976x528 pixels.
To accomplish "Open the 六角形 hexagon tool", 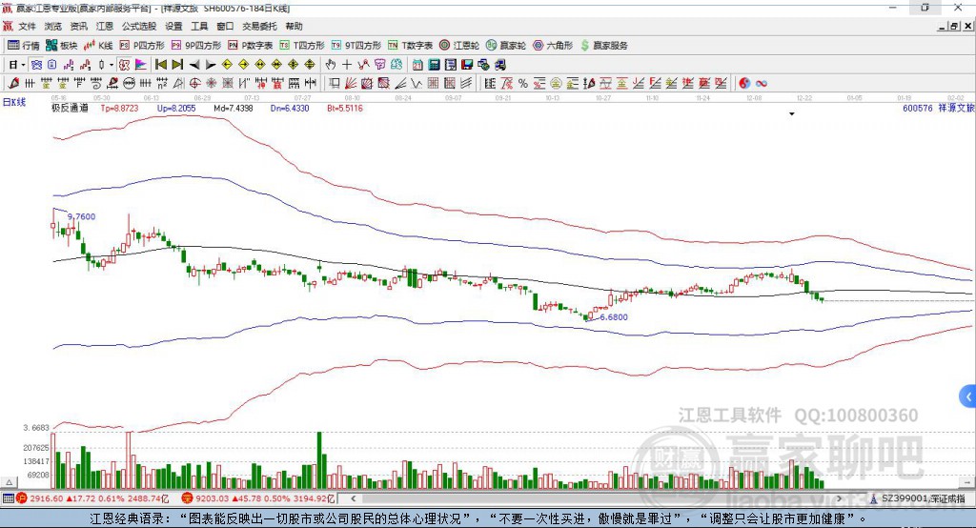I will click(553, 46).
